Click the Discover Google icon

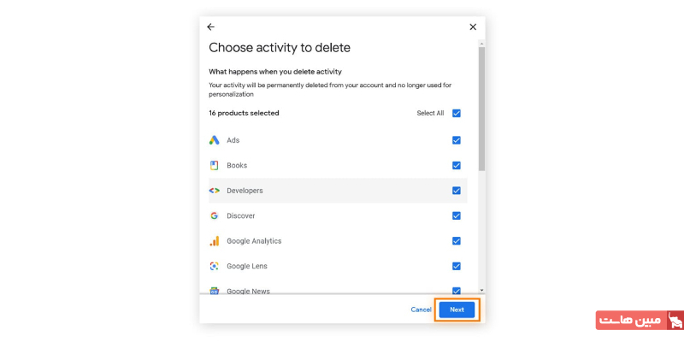215,215
